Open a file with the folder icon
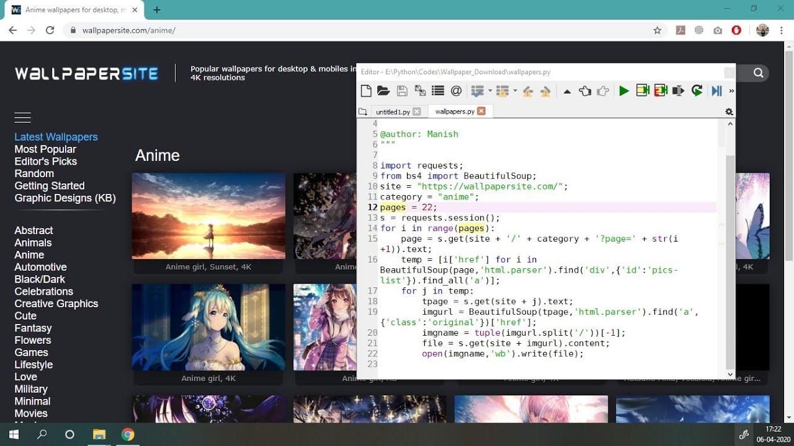Screen dimensions: 794x446 [x=383, y=91]
